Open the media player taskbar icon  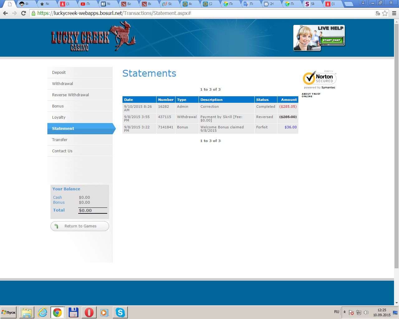point(104,312)
